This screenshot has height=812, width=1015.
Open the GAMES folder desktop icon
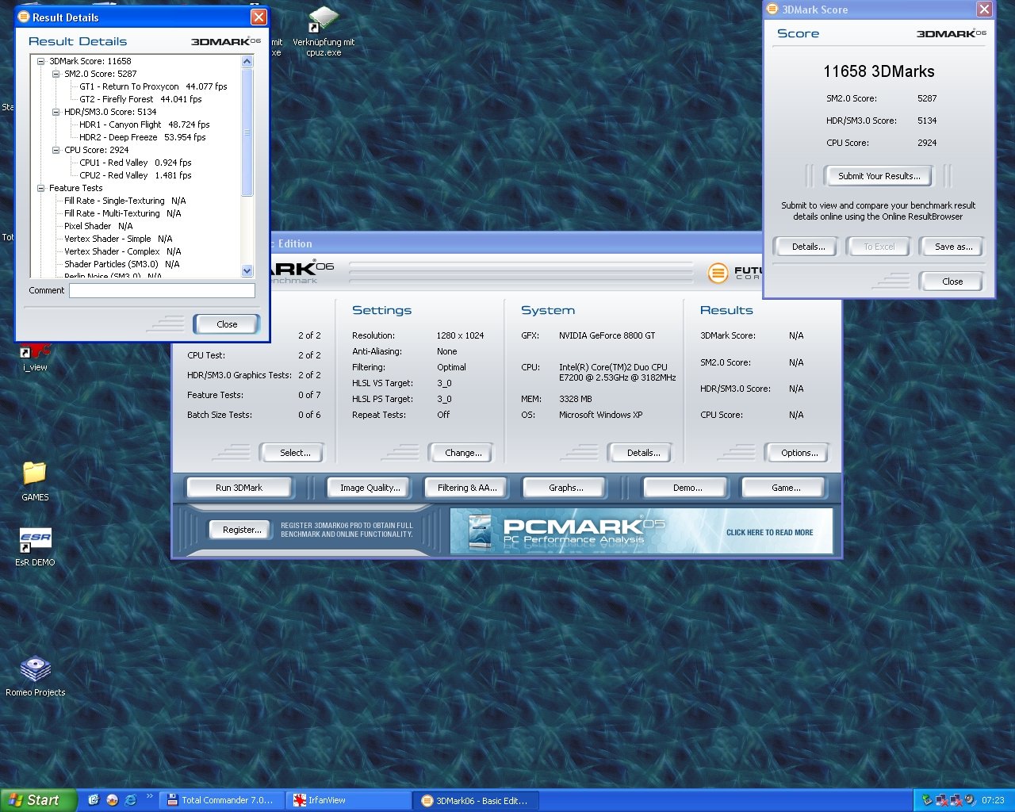(35, 481)
